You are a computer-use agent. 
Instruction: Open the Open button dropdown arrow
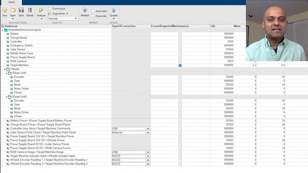(x=13, y=19)
